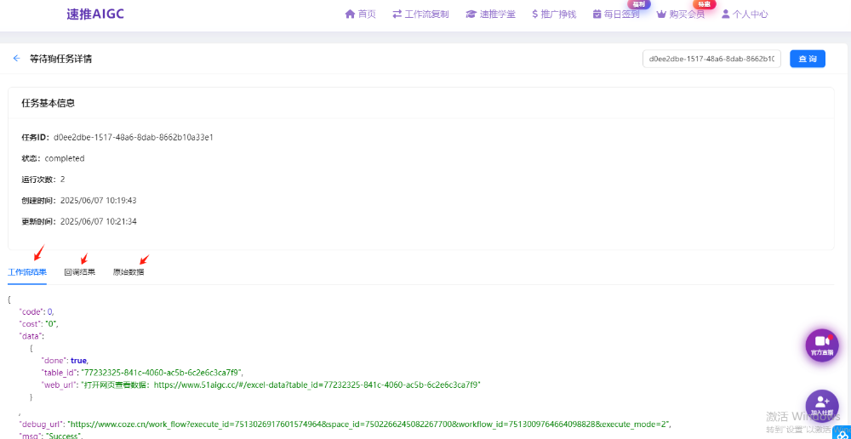Click the 速推AIGC logo

tap(95, 14)
